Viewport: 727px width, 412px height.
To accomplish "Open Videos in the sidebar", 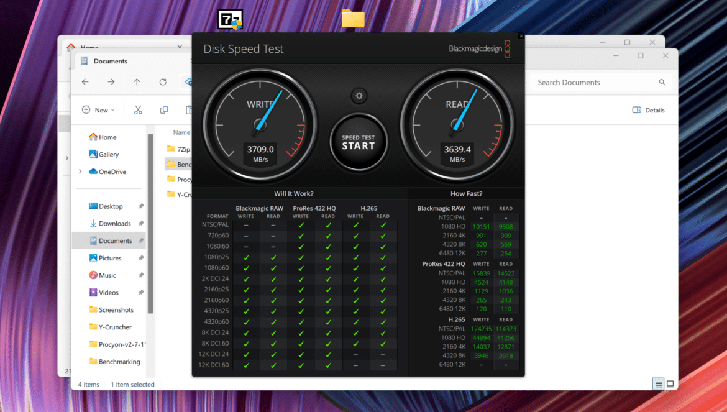I will click(104, 293).
